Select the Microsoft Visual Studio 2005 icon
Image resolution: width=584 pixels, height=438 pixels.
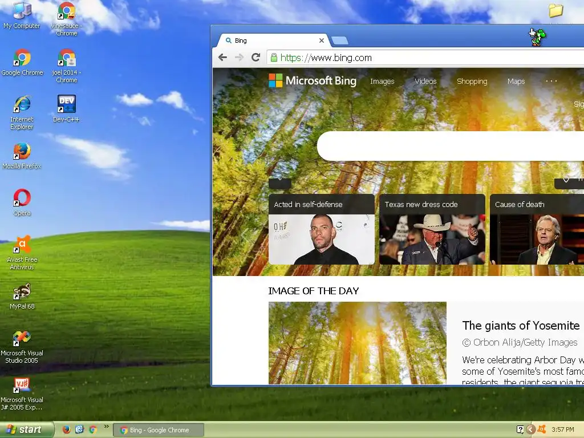click(22, 347)
